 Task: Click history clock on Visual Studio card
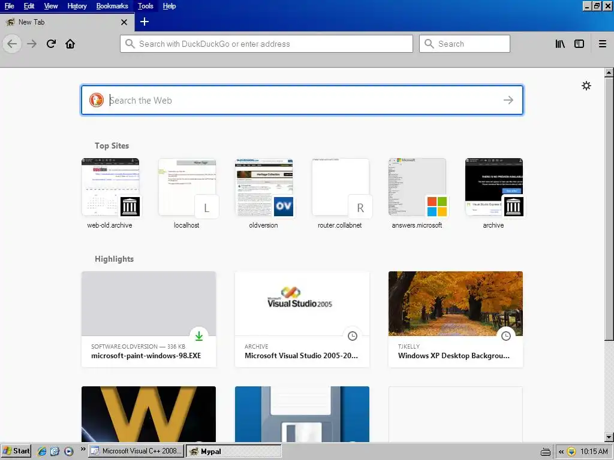(x=353, y=336)
